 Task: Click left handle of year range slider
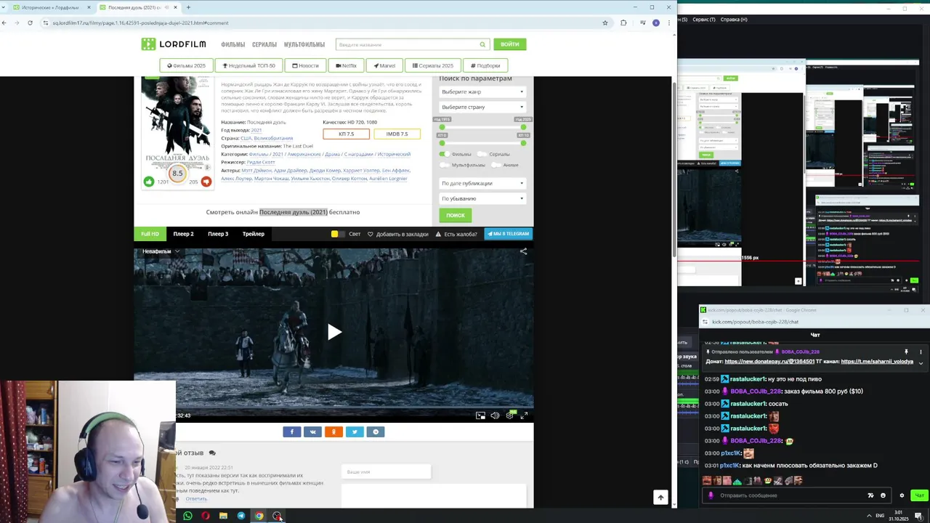point(442,127)
